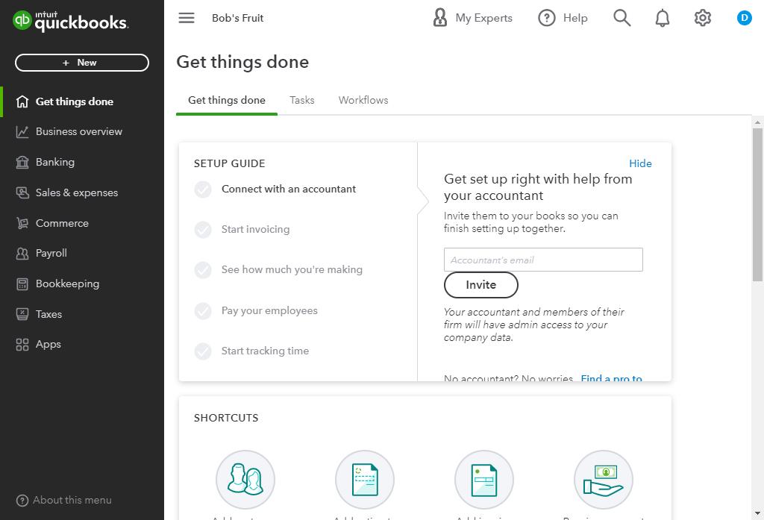
Task: Click the Help label in the header
Action: click(x=575, y=18)
